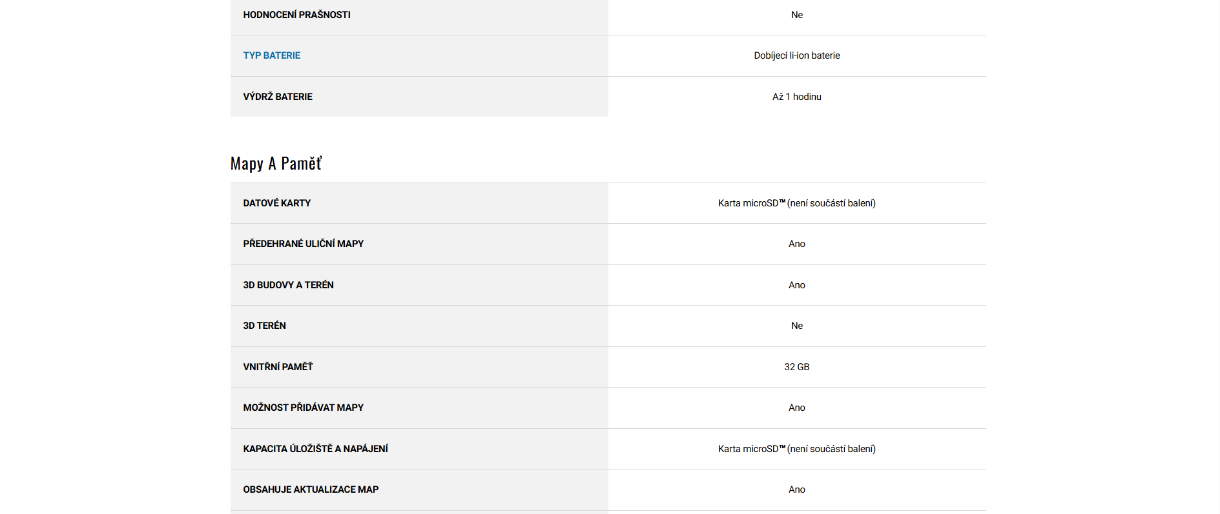Click the Ne value for HODNOCENÍ PRAŠNOSTI

[x=796, y=15]
